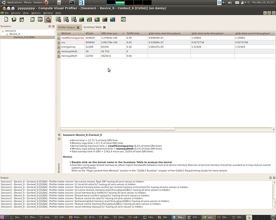Screen dimensions: 276x220
Task: Click the 83350 GPU time cell
Action: coord(113,47)
